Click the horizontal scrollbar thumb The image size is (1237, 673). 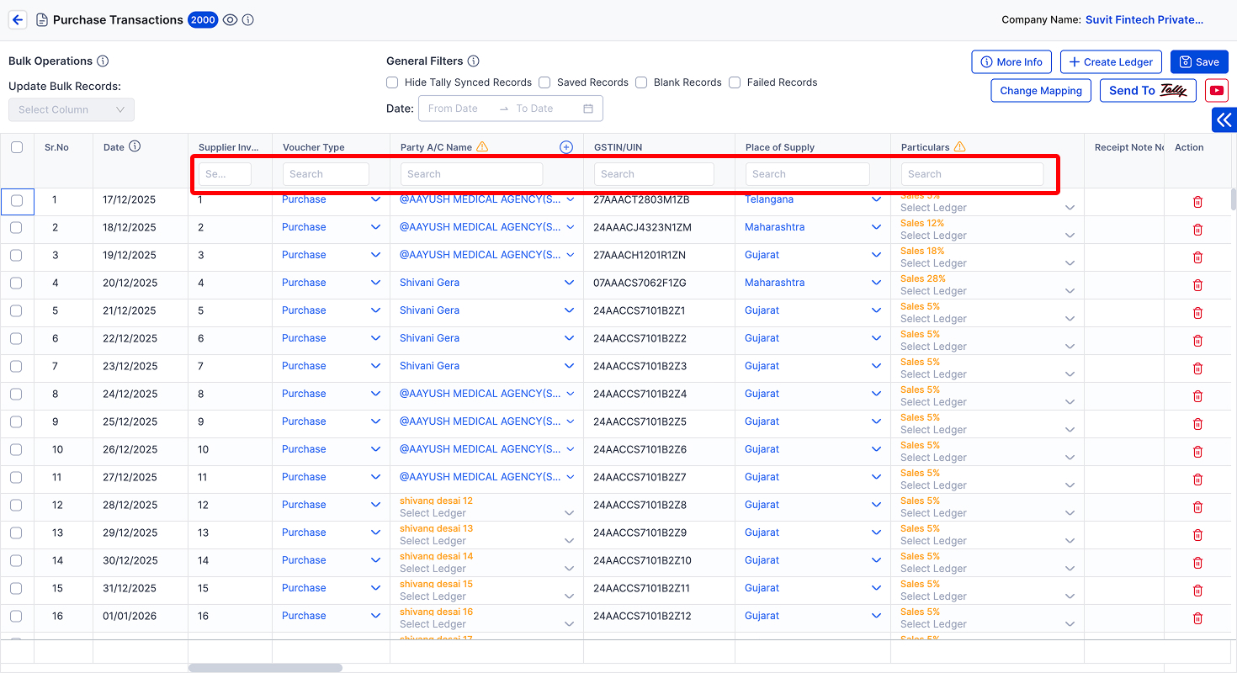265,668
